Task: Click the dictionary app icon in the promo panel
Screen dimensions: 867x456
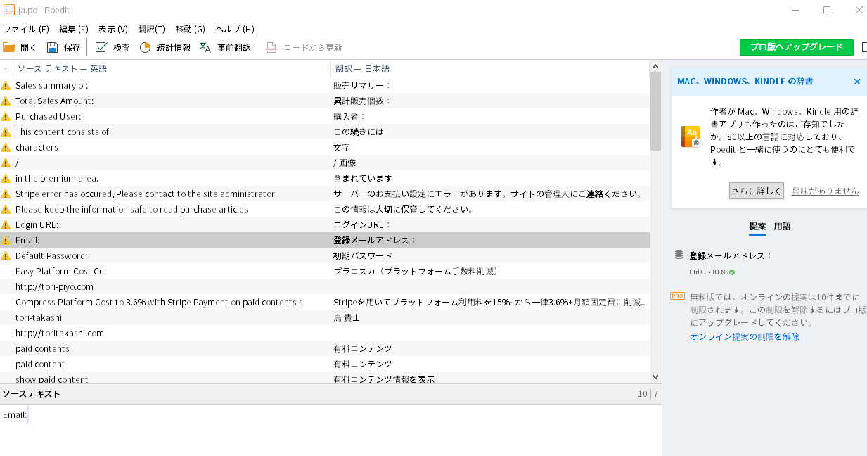Action: [691, 137]
